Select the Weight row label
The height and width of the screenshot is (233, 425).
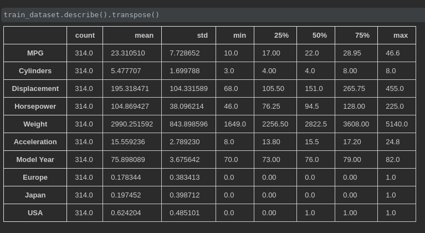[x=35, y=124]
